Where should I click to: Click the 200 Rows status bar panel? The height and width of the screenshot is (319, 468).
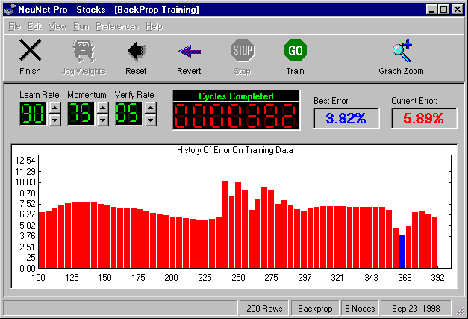tap(263, 308)
